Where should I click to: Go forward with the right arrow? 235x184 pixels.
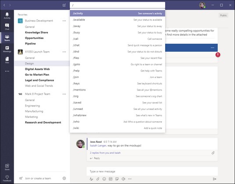tap(10, 5)
